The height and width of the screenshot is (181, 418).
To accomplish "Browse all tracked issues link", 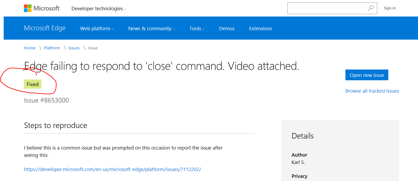I will click(372, 91).
